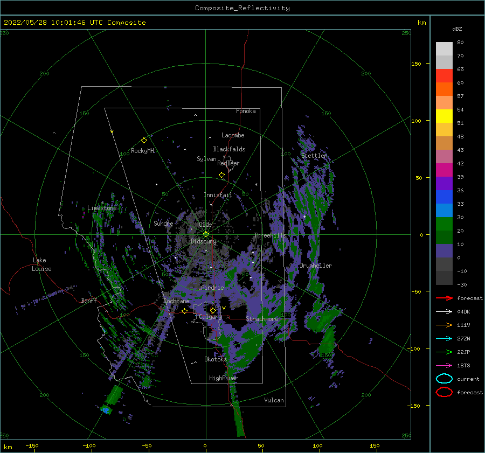Click the Blackfalds city label
Image resolution: width=485 pixels, height=453 pixels.
229,149
